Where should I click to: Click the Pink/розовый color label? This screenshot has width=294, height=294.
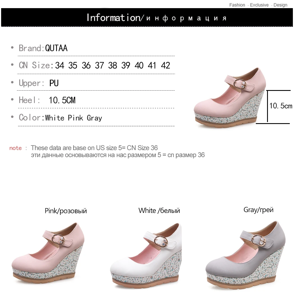pos(66,211)
